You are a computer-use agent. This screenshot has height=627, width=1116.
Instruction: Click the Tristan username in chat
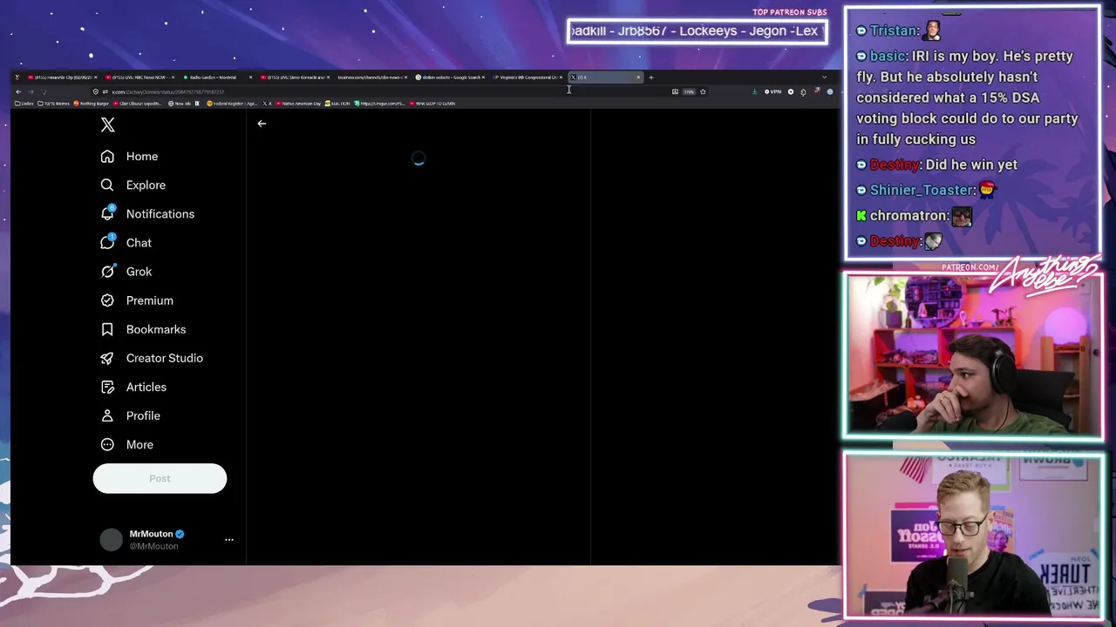pos(894,30)
